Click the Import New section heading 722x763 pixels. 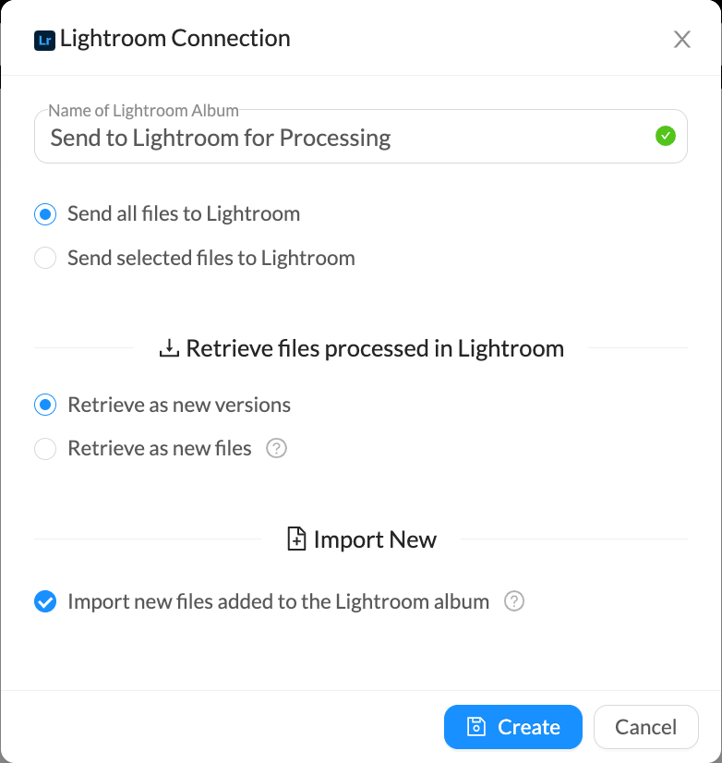(x=375, y=539)
